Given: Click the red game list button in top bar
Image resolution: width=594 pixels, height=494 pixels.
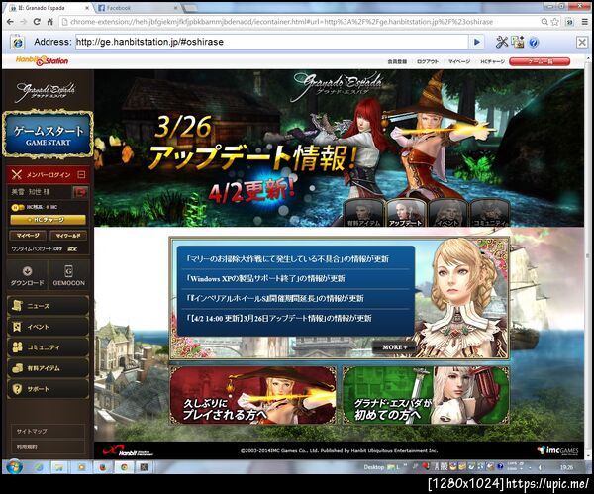Looking at the screenshot, I should 540,61.
